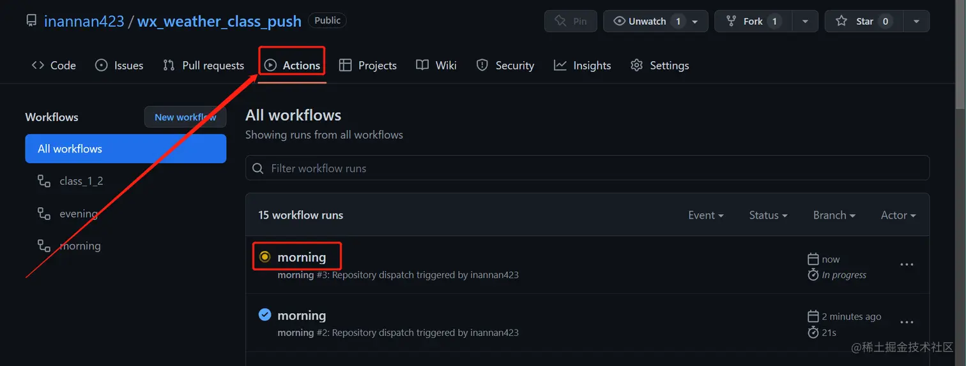
Task: Star this repository
Action: [x=864, y=21]
